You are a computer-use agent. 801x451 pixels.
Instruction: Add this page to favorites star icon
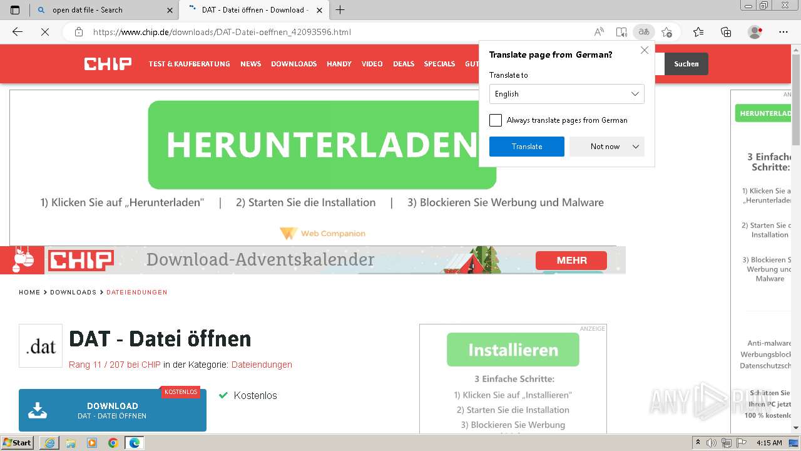tap(666, 32)
